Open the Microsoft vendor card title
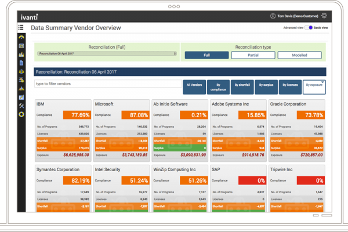This screenshot has width=348, height=232. tap(104, 104)
